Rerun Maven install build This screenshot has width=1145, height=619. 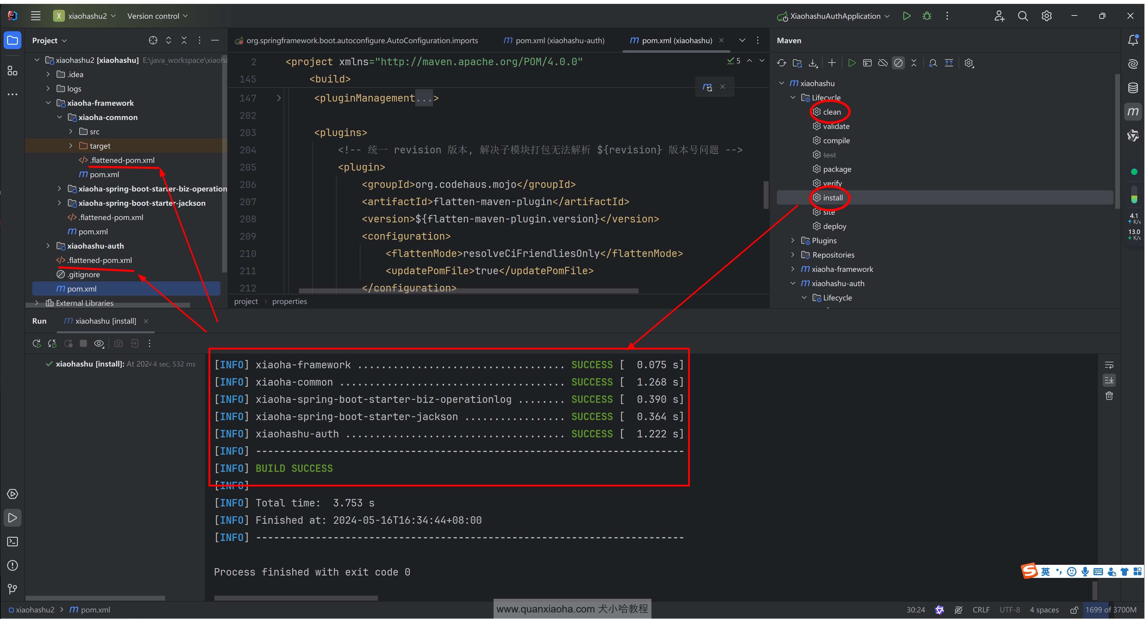[x=37, y=344]
